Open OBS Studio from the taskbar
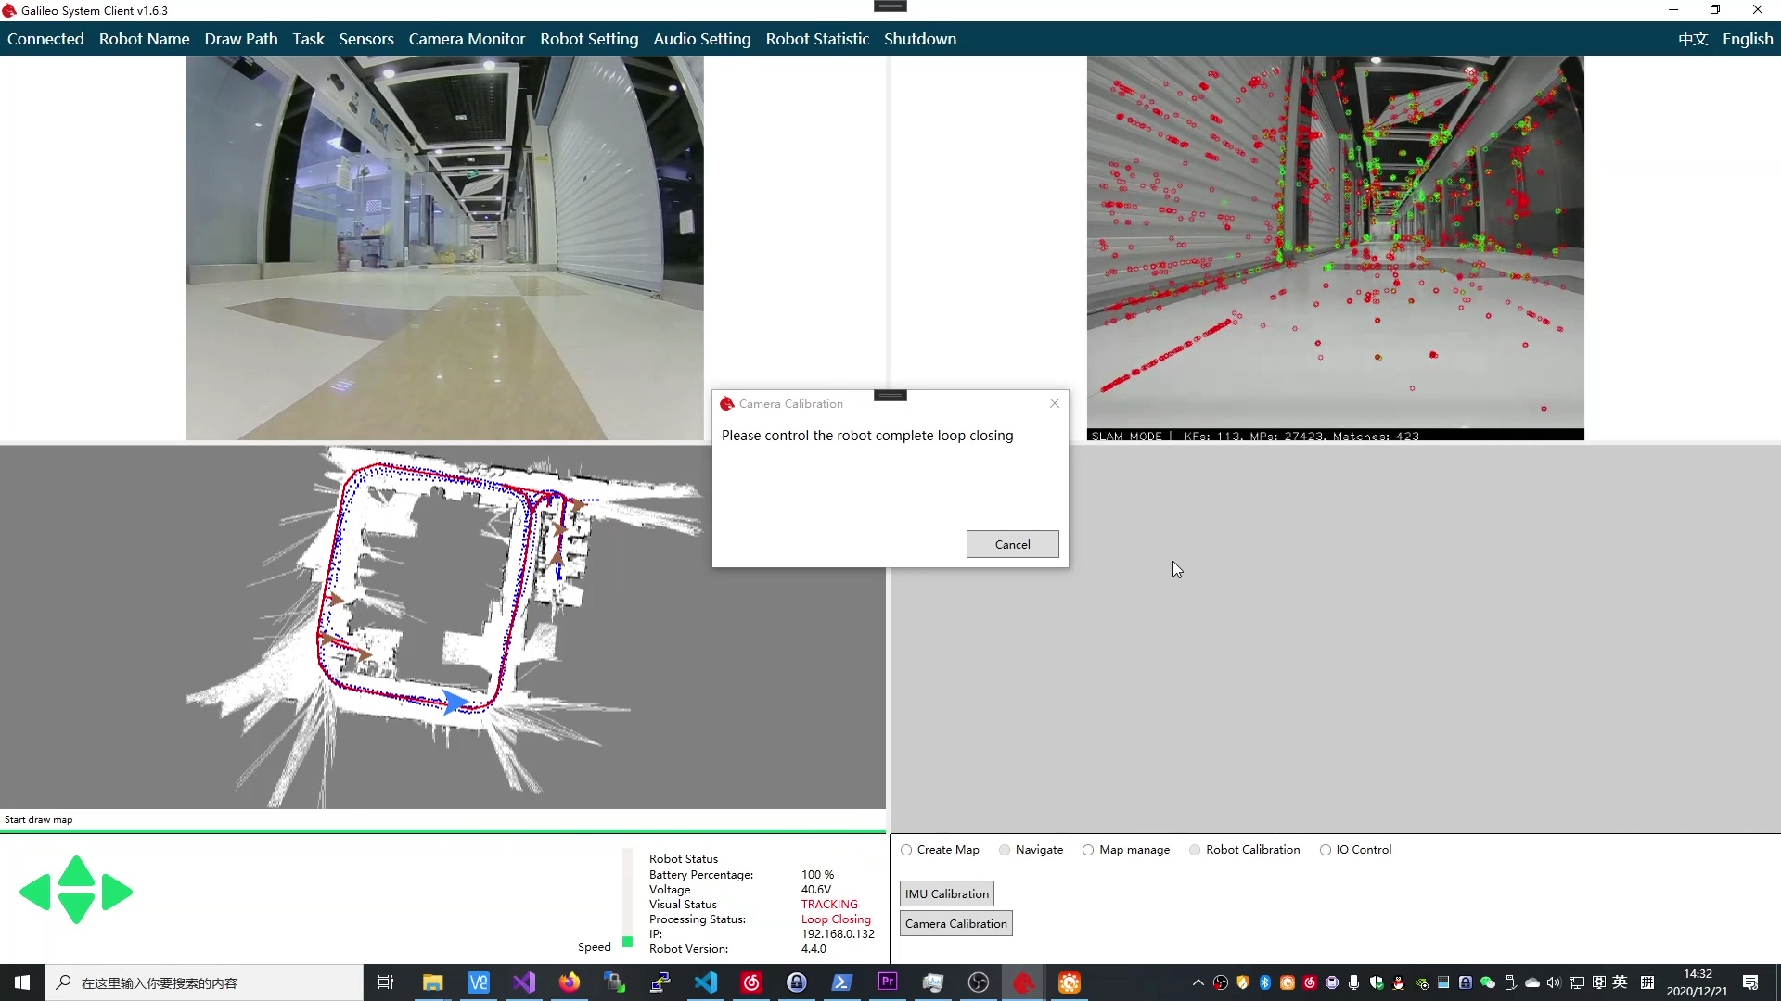This screenshot has width=1781, height=1001. click(x=978, y=982)
